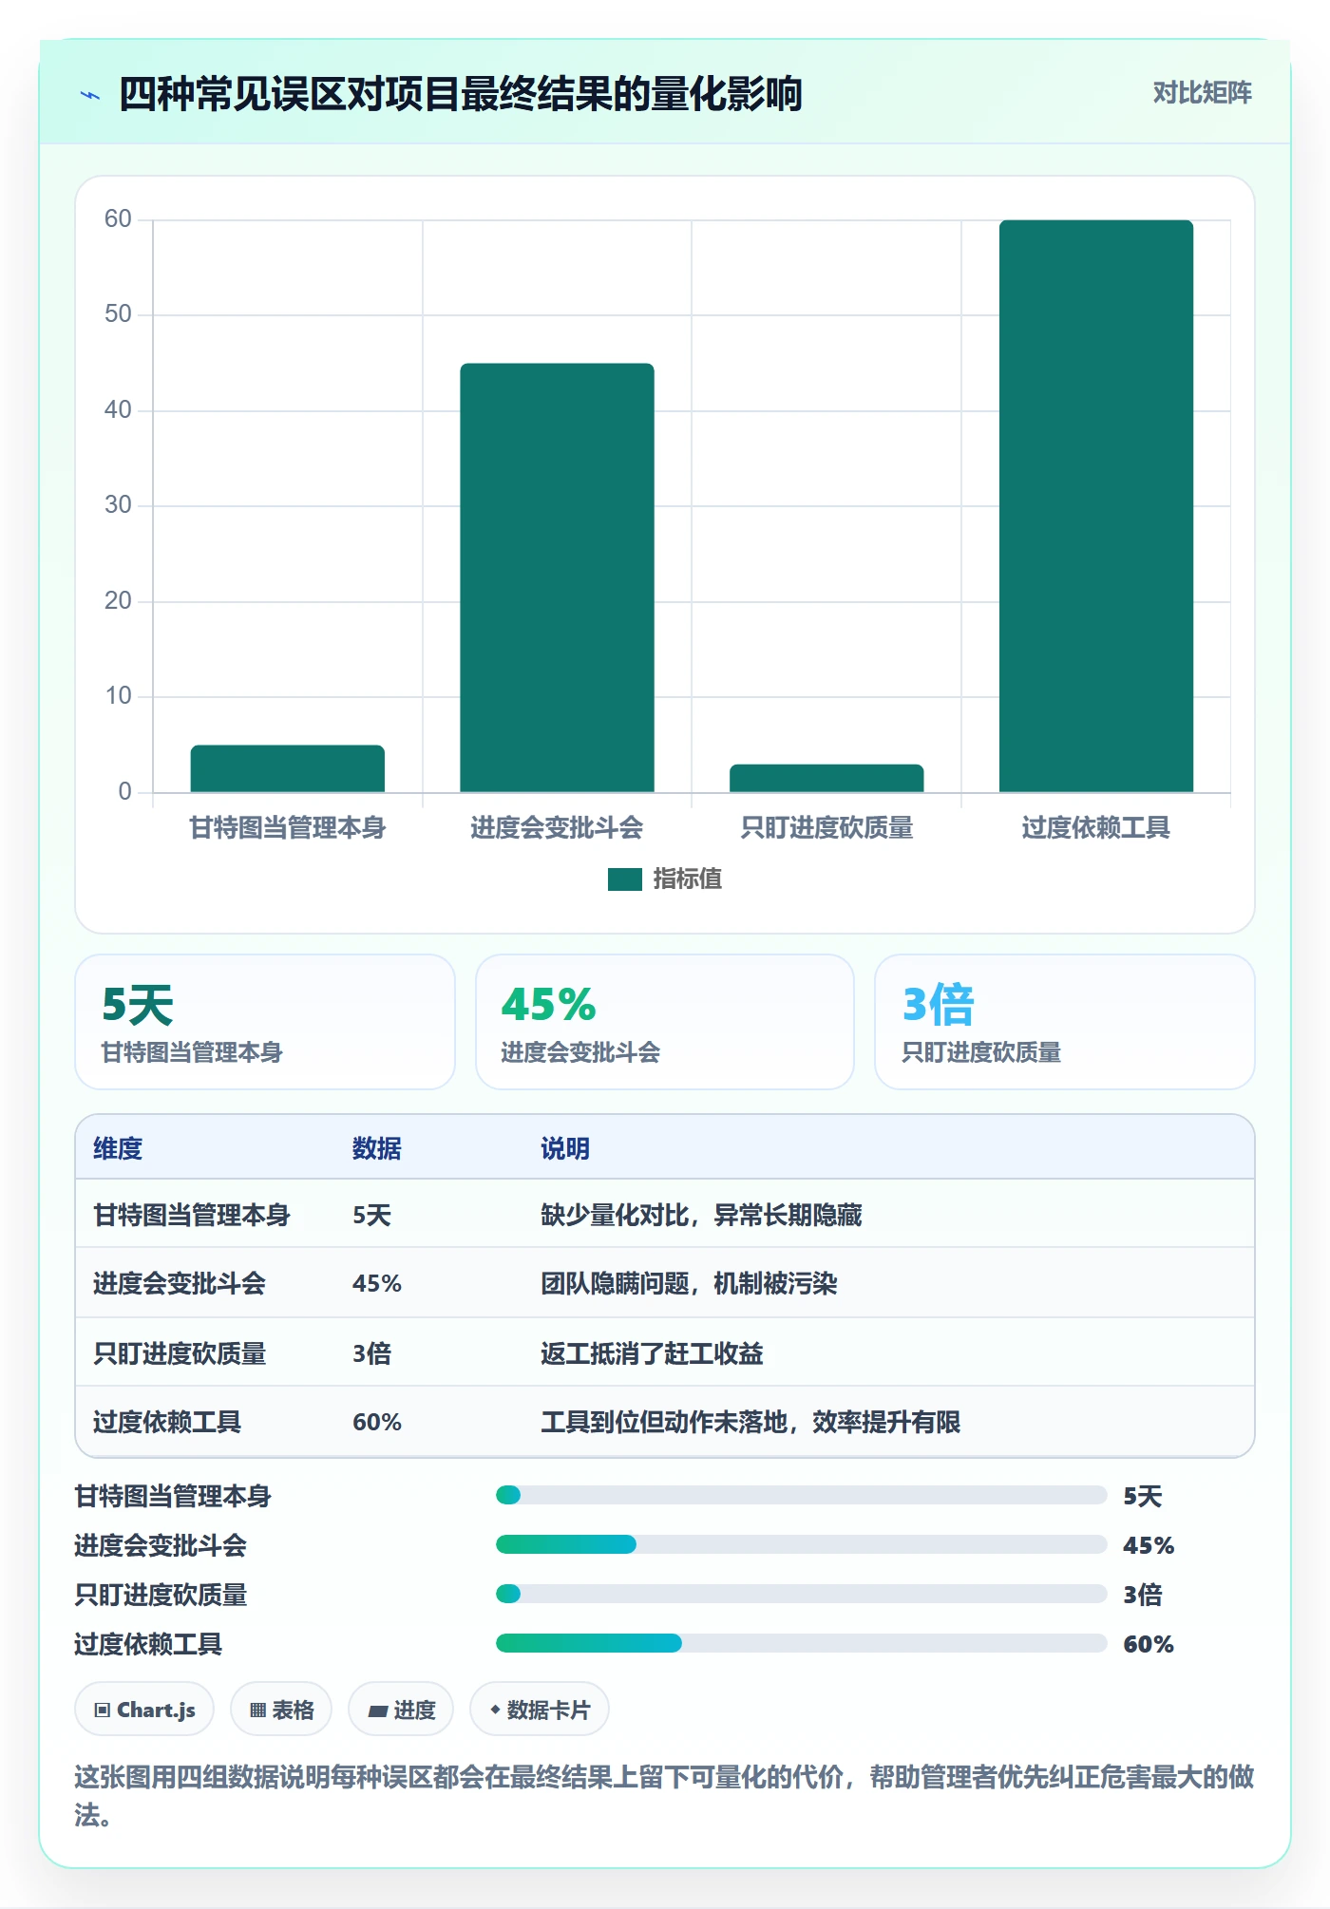Click the bar for 过度依赖工具
The image size is (1330, 1909).
[x=1095, y=506]
